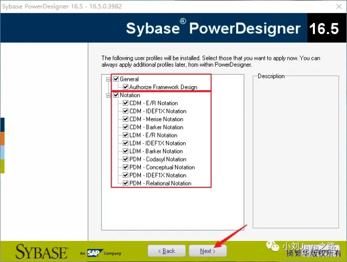Select the Authorize Framework Design label
The width and height of the screenshot is (347, 262).
pyautogui.click(x=164, y=87)
